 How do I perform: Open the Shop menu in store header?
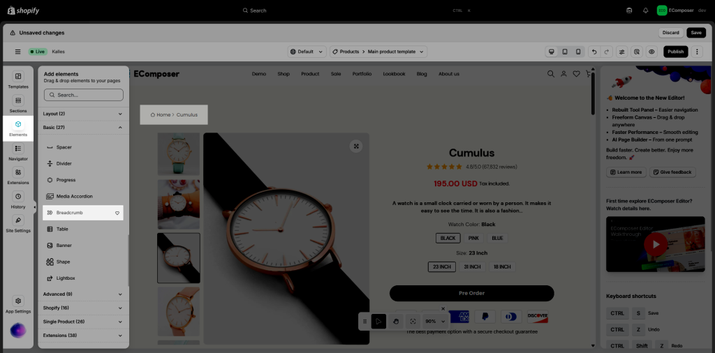[x=283, y=74]
